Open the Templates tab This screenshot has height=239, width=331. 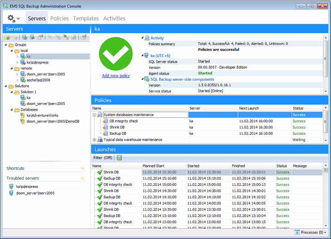[x=86, y=19]
